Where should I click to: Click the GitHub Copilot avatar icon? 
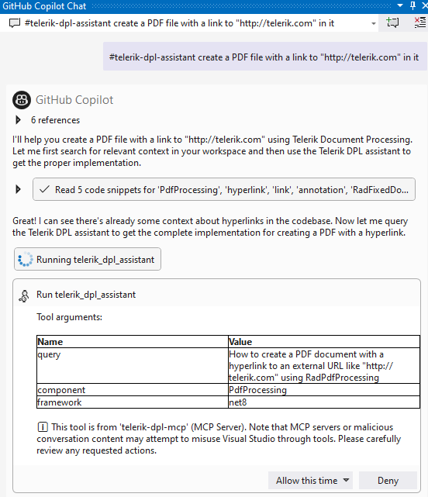pyautogui.click(x=22, y=100)
